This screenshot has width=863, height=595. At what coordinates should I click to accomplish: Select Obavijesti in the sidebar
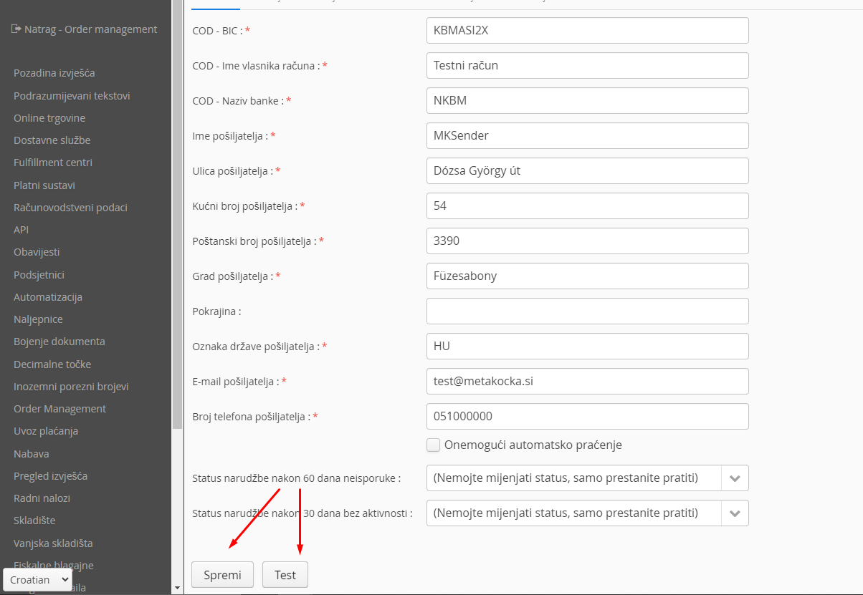pos(37,252)
